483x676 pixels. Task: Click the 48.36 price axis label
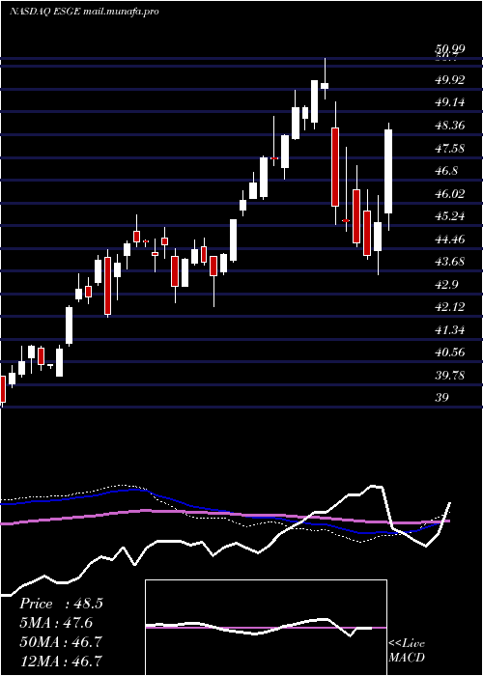click(450, 126)
